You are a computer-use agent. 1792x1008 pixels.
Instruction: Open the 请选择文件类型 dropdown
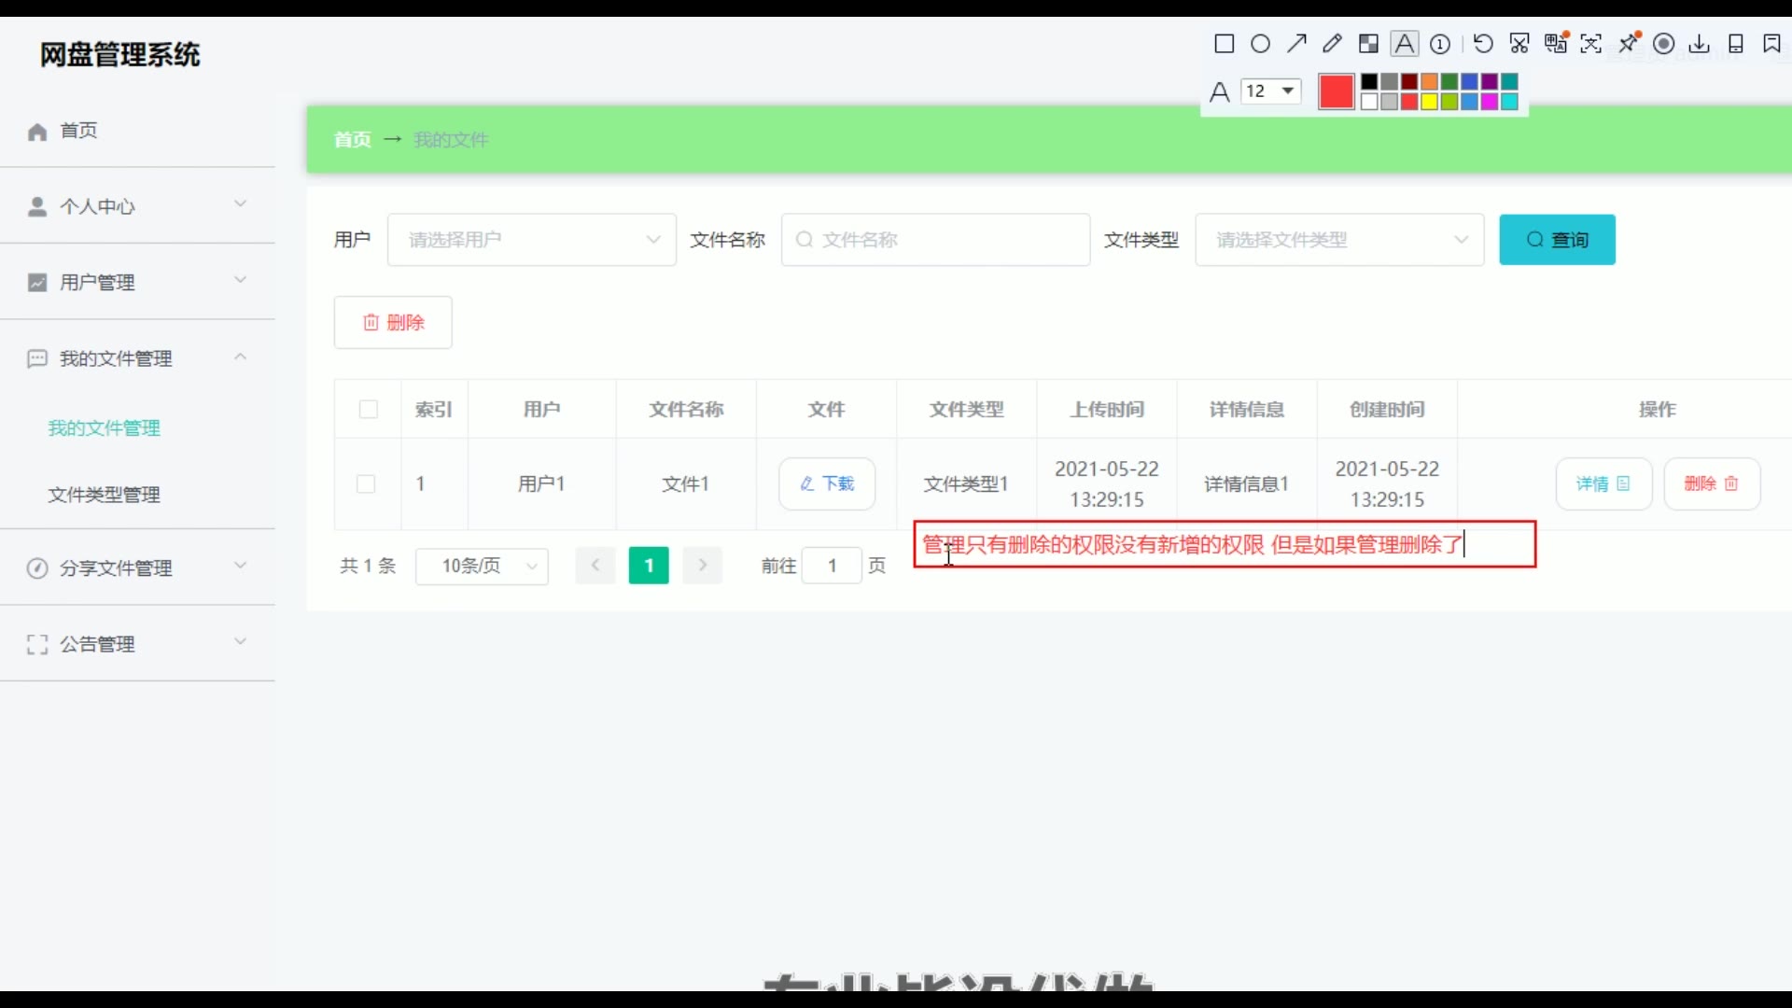coord(1339,240)
